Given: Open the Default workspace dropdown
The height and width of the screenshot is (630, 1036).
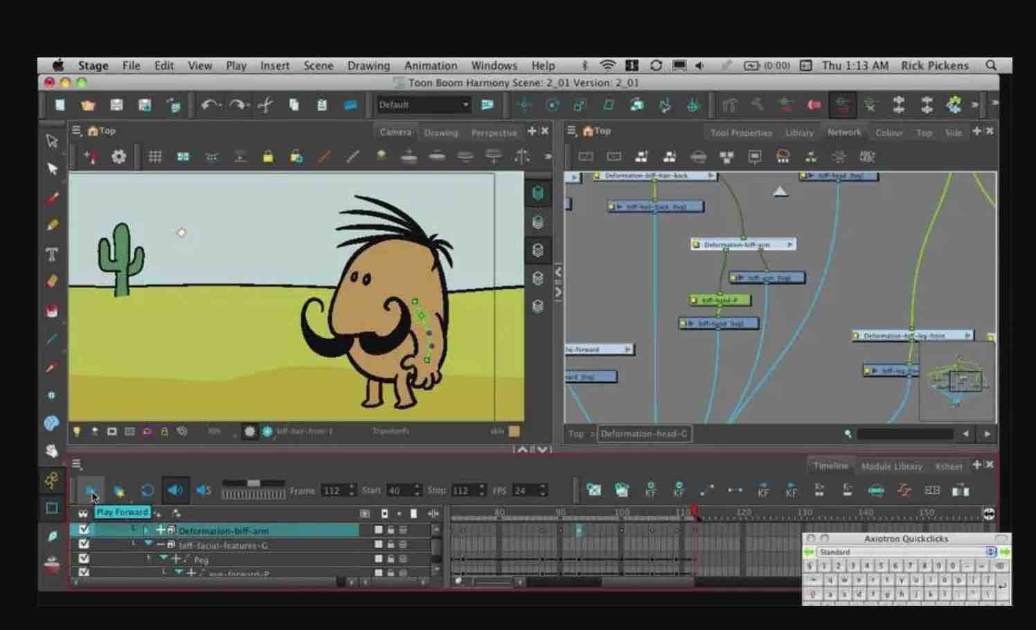Looking at the screenshot, I should [423, 105].
